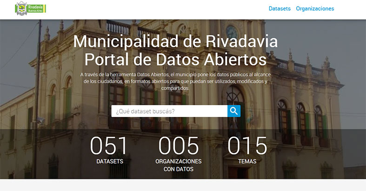Focus the '¿Qué dataset buscás?' search field
Image resolution: width=366 pixels, height=191 pixels.
169,111
